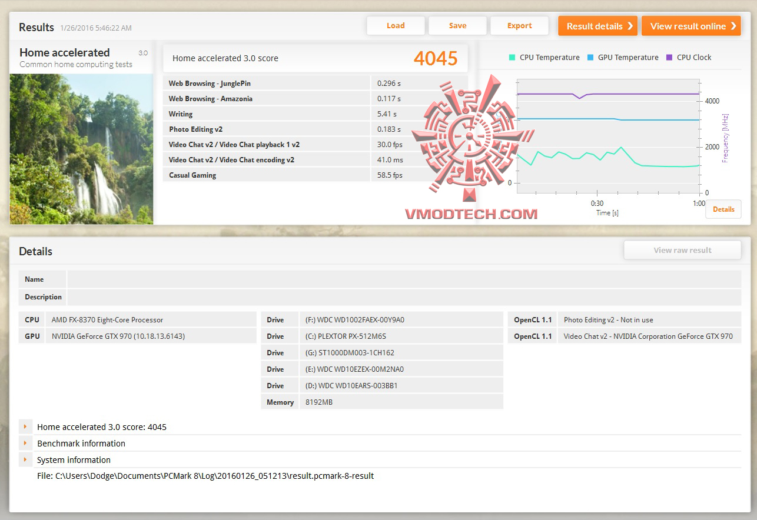Viewport: 757px width, 520px height.
Task: Click the Writing test label
Action: tap(181, 114)
